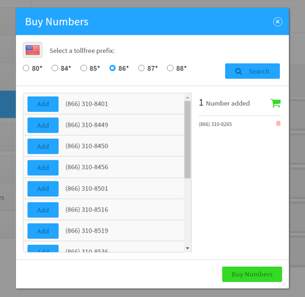Screen dimensions: 305x297
Task: Add number (866) 310-8450
Action: point(43,146)
